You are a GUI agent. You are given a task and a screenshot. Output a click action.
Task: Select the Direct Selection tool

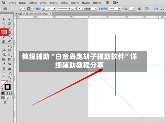[x=9, y=19]
